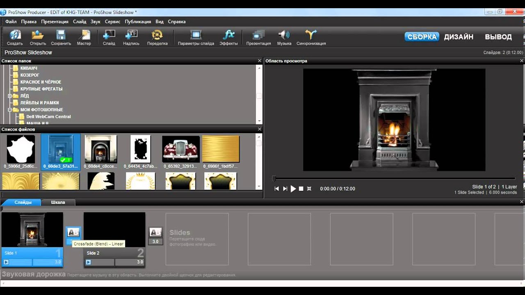
Task: Expand the ЛЁД folder node
Action: 10,96
